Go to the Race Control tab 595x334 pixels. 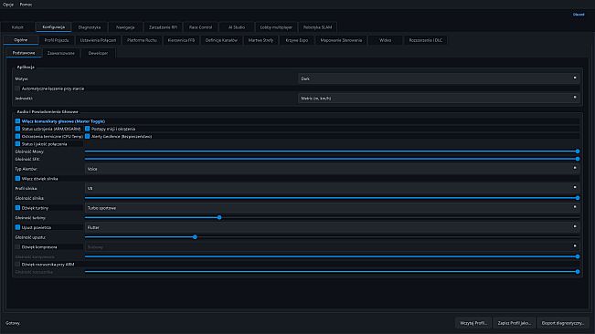click(x=200, y=27)
